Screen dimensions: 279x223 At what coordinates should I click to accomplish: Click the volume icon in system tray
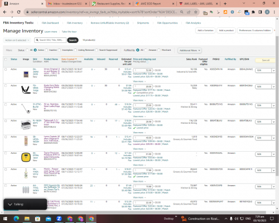pyautogui.click(x=237, y=219)
